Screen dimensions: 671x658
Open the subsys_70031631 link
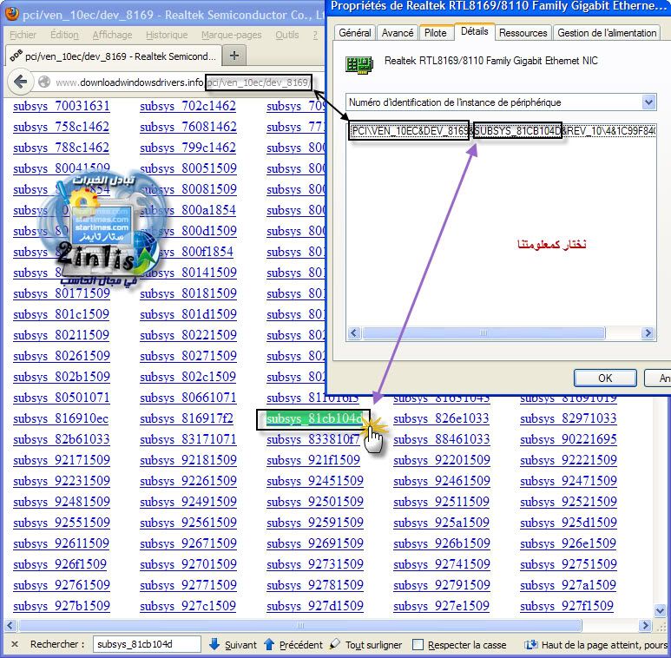(x=61, y=106)
